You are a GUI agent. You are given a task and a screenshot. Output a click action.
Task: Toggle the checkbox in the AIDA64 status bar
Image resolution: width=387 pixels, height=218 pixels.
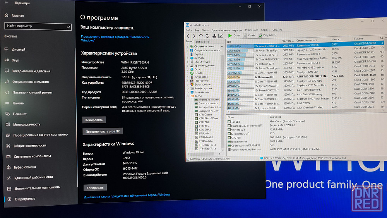click(x=188, y=159)
